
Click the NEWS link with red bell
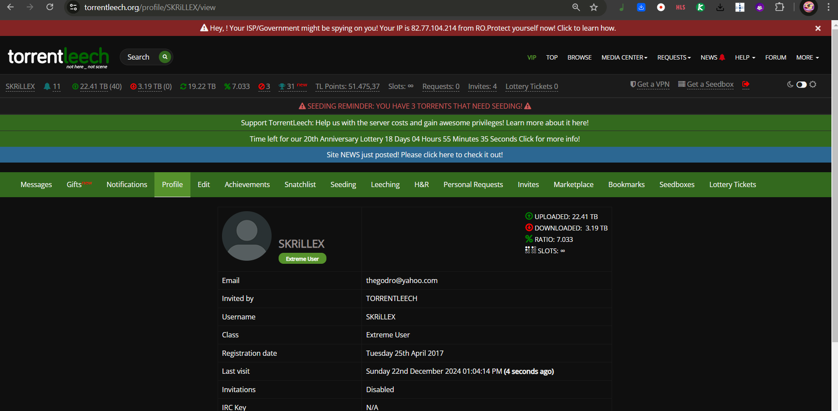pos(713,57)
